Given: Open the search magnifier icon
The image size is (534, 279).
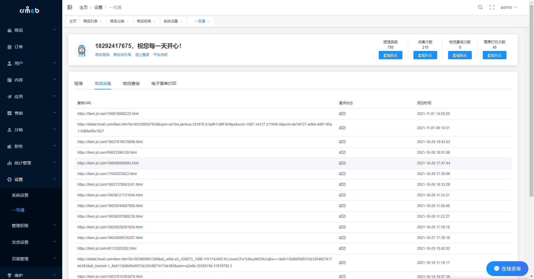Looking at the screenshot, I should coord(480,7).
